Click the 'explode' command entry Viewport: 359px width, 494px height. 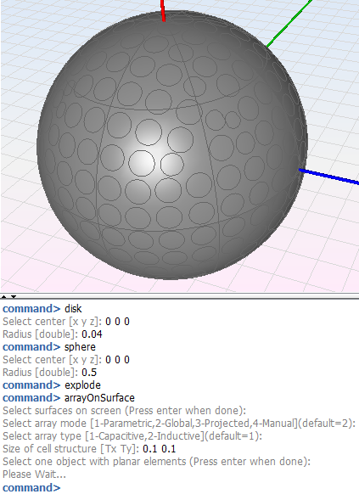pos(52,385)
